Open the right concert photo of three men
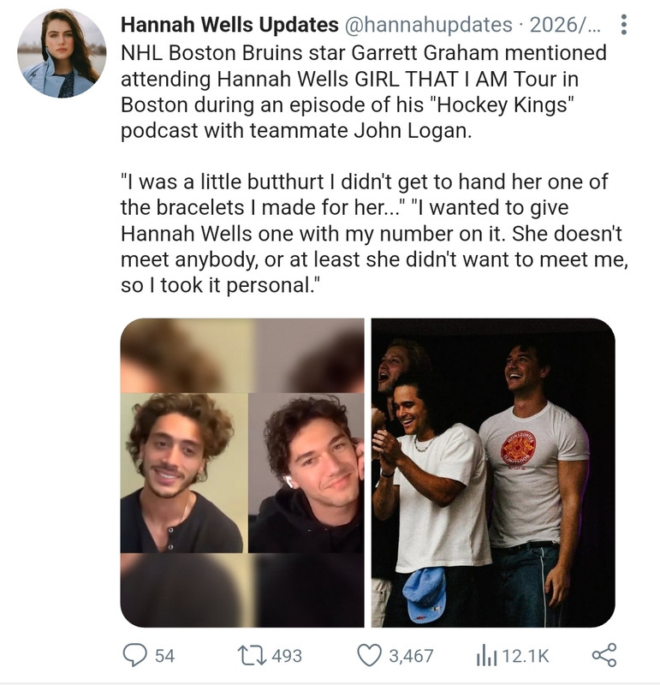The width and height of the screenshot is (660, 685). point(493,473)
